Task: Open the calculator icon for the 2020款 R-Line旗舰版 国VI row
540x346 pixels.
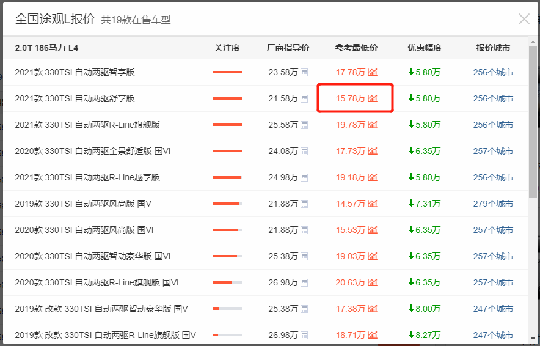Action: (x=304, y=282)
